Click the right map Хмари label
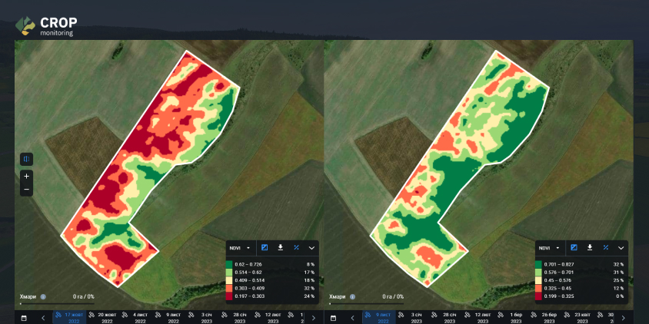This screenshot has height=324, width=649. pos(338,296)
